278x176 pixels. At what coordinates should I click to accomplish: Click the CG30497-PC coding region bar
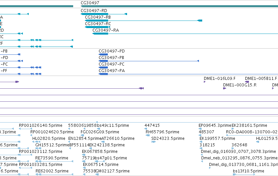coord(103,67)
